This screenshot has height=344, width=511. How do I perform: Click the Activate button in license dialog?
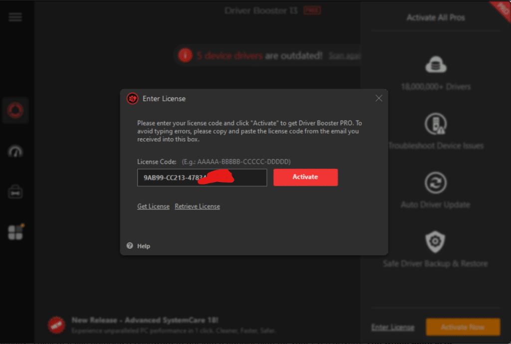(x=305, y=177)
